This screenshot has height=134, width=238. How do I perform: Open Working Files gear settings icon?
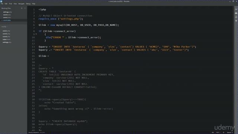[x=22, y=8]
